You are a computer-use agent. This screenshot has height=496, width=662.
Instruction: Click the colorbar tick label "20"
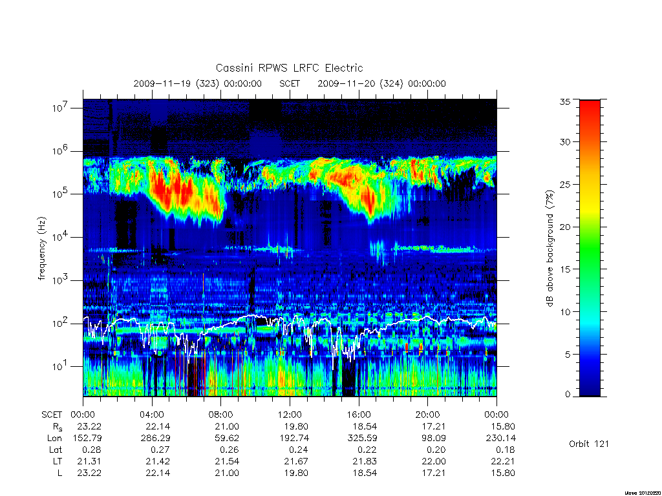point(564,227)
